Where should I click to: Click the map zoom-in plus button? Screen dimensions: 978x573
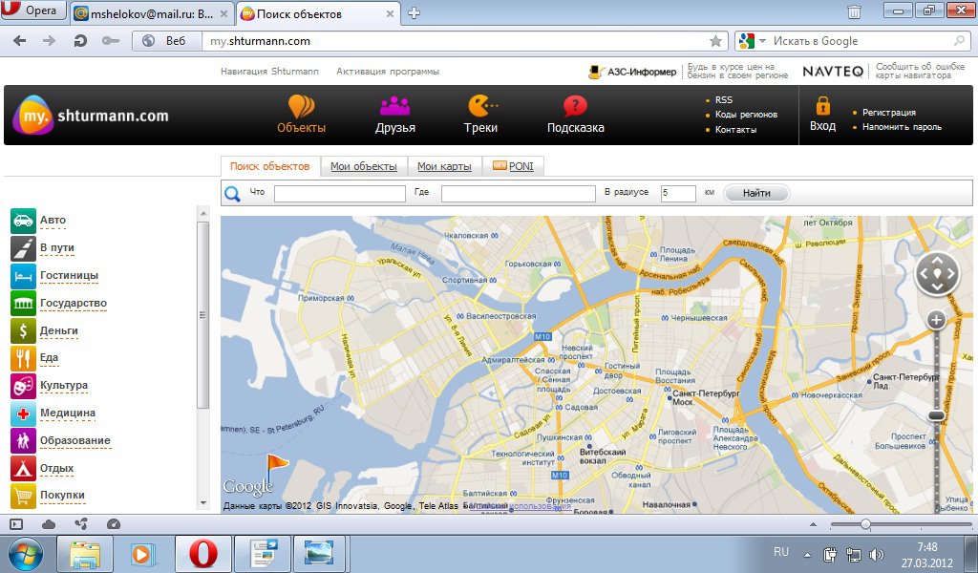point(936,320)
